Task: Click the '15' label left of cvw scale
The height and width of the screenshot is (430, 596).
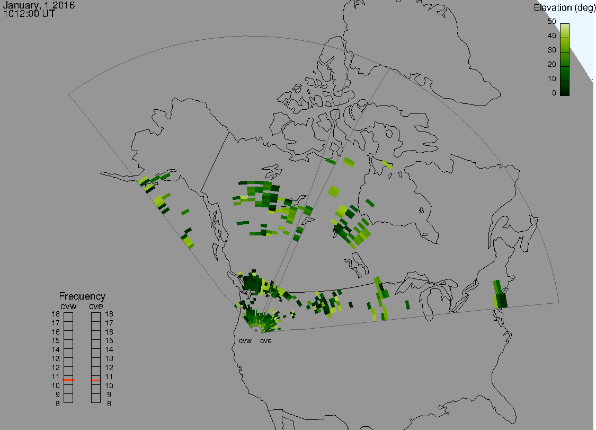Action: pos(56,341)
